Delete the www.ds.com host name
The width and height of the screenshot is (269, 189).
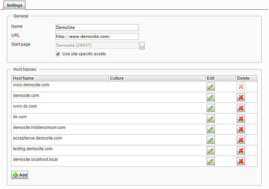pyautogui.click(x=241, y=108)
